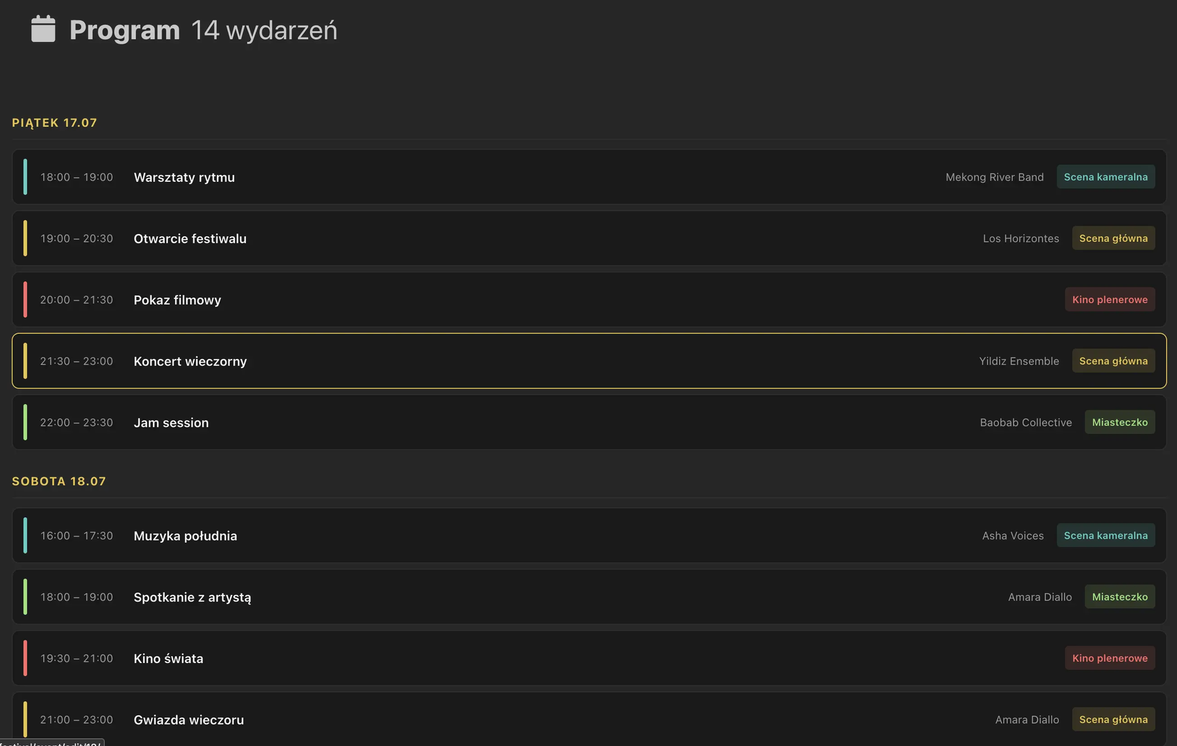
Task: Open the Gwiazda wieczoru event
Action: [x=588, y=719]
